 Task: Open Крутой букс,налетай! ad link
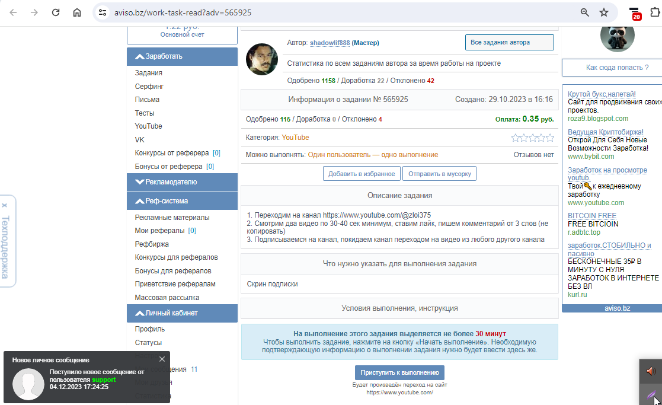pyautogui.click(x=602, y=94)
